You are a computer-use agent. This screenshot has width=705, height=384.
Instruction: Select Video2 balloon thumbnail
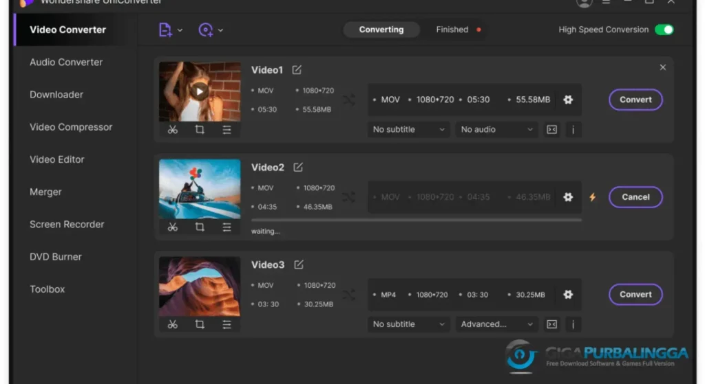pos(200,189)
